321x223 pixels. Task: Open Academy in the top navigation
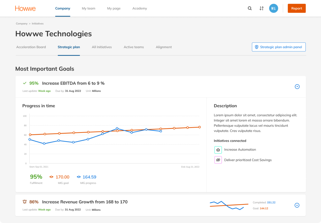[x=140, y=8]
